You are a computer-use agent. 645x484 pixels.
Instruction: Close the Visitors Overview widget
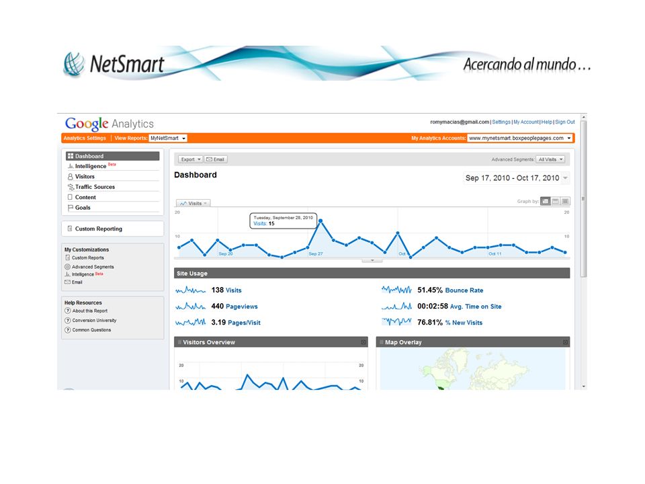(x=363, y=342)
